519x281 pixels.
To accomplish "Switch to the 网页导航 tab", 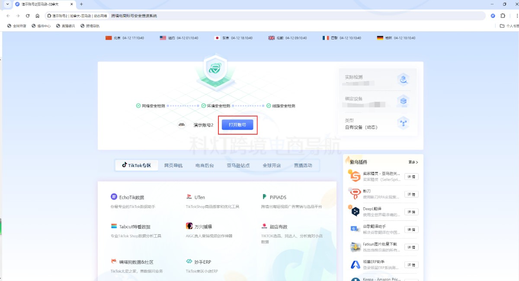I will (173, 165).
